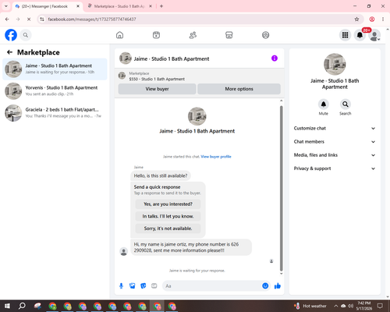This screenshot has height=312, width=390.
Task: Open the Facebook search icon
Action: (x=26, y=35)
